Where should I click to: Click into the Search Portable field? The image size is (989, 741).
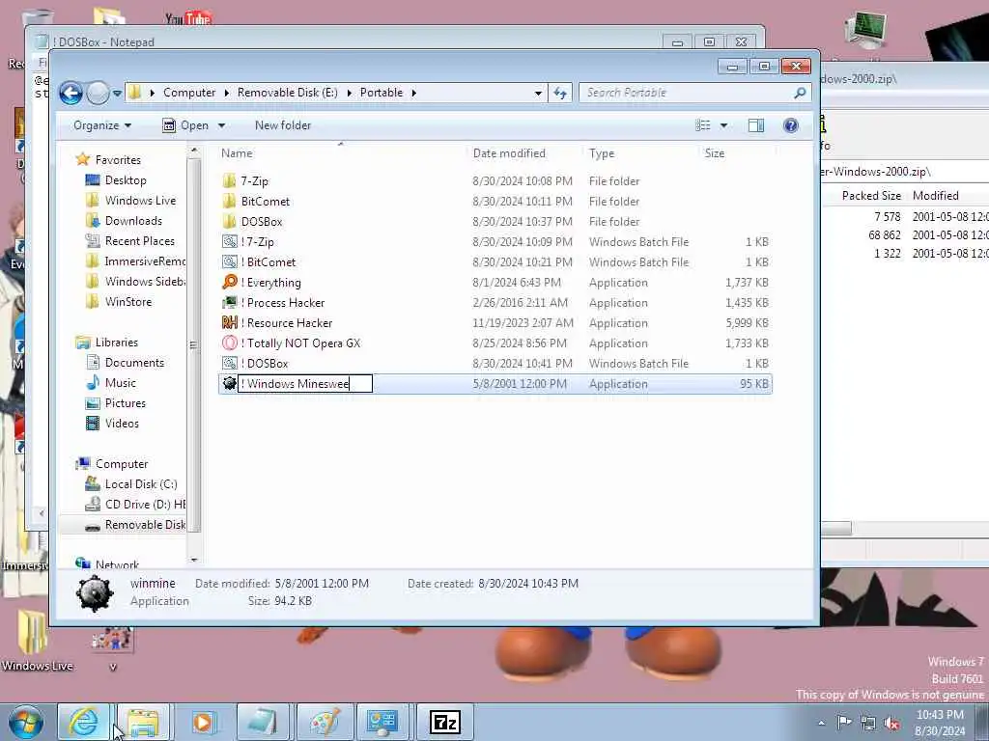687,93
